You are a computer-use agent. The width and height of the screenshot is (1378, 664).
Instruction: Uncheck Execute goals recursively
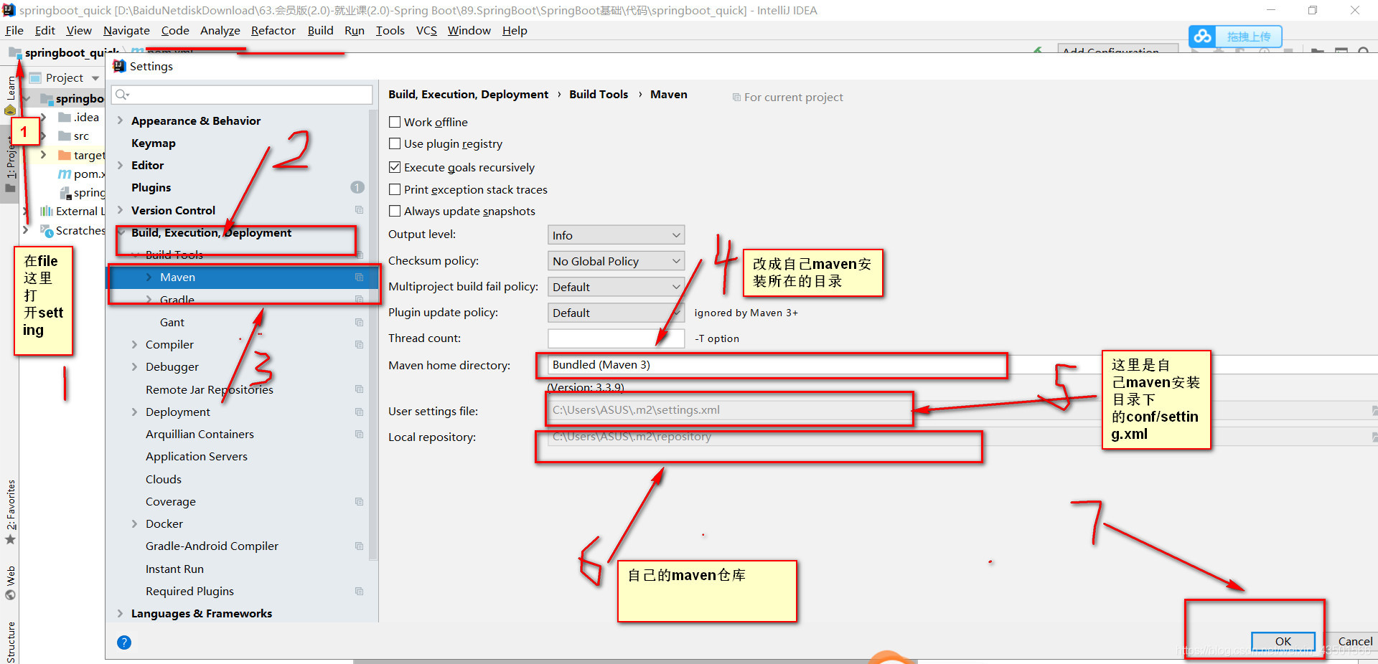click(395, 167)
